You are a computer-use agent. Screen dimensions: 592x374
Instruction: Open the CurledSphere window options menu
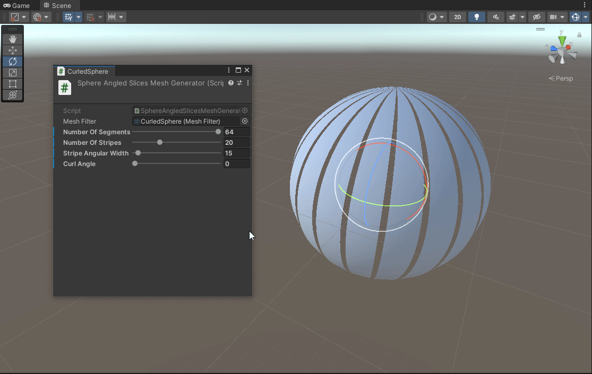229,70
